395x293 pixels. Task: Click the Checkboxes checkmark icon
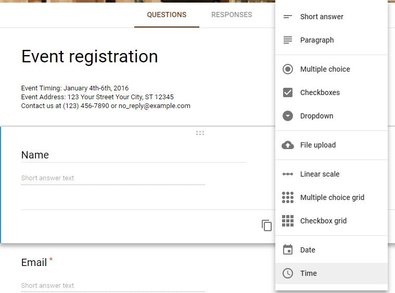point(287,92)
